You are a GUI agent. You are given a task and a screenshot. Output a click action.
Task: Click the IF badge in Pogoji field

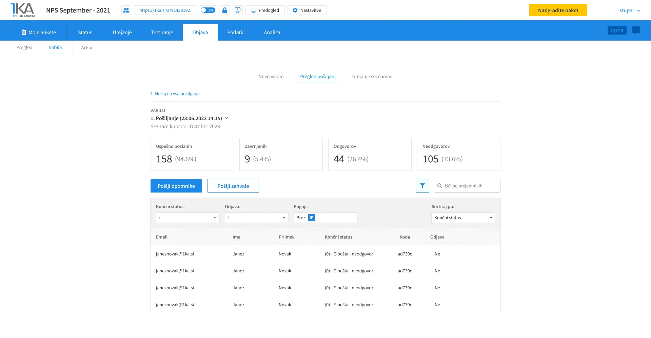[312, 218]
